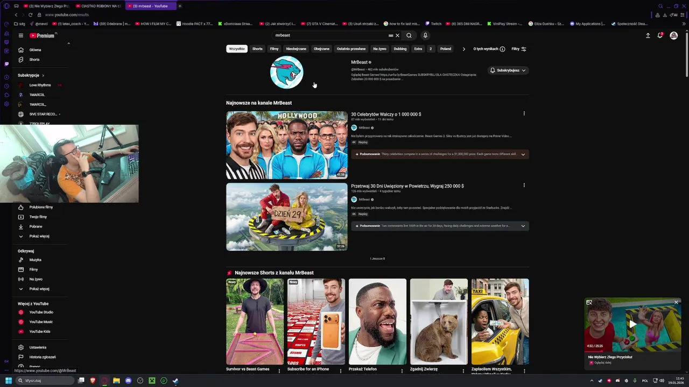Switch to the Nie Wybierz Złego browser tab
The width and height of the screenshot is (689, 387).
pyautogui.click(x=46, y=6)
